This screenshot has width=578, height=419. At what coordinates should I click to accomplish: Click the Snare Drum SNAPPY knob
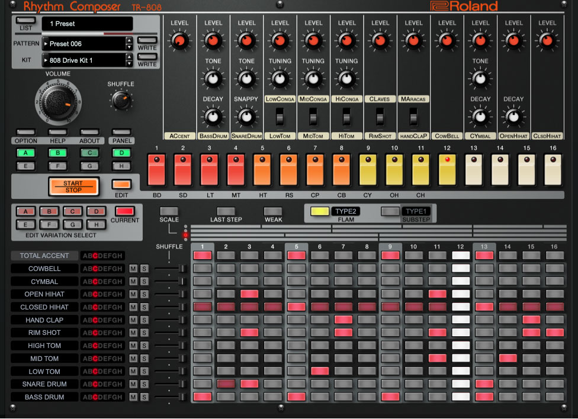(x=246, y=117)
